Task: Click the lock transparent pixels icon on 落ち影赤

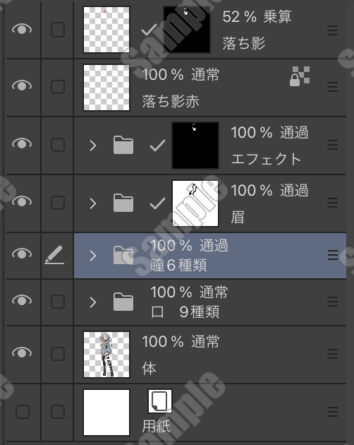Action: click(300, 76)
